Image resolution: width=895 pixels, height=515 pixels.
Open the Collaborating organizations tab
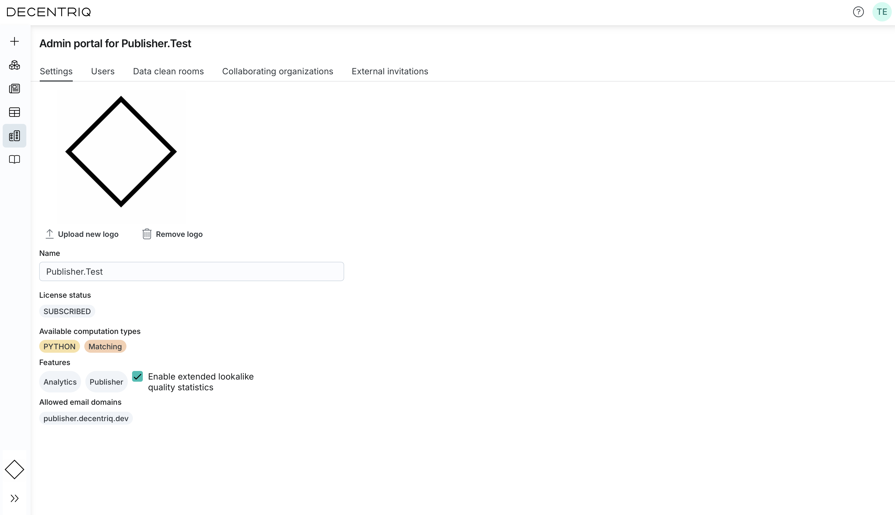pos(278,71)
